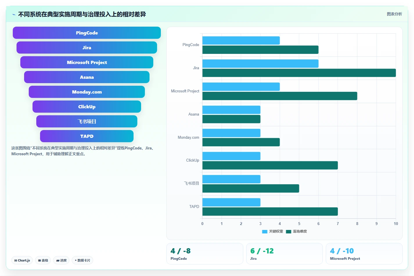
Task: Click Asana's green 落地难度 bar
Action: pos(231,119)
